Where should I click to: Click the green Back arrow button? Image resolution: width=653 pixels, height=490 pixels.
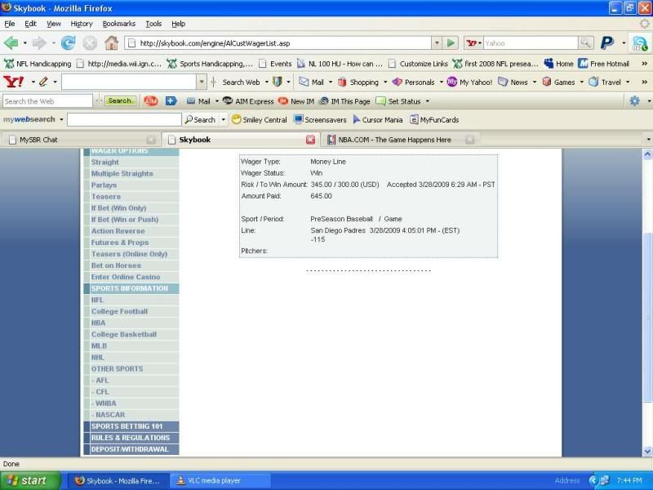(11, 43)
